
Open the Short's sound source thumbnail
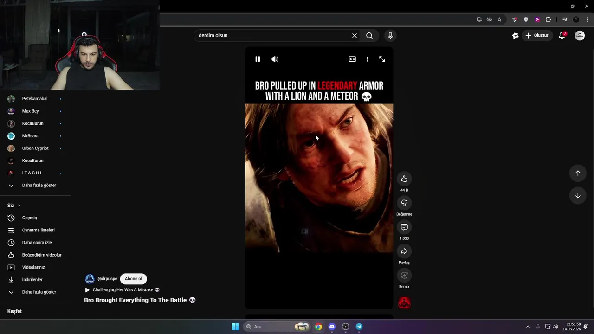click(404, 303)
